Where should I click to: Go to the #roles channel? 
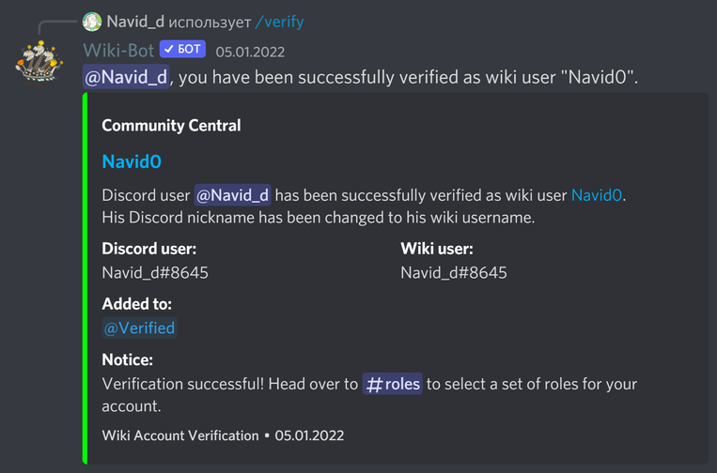point(393,384)
